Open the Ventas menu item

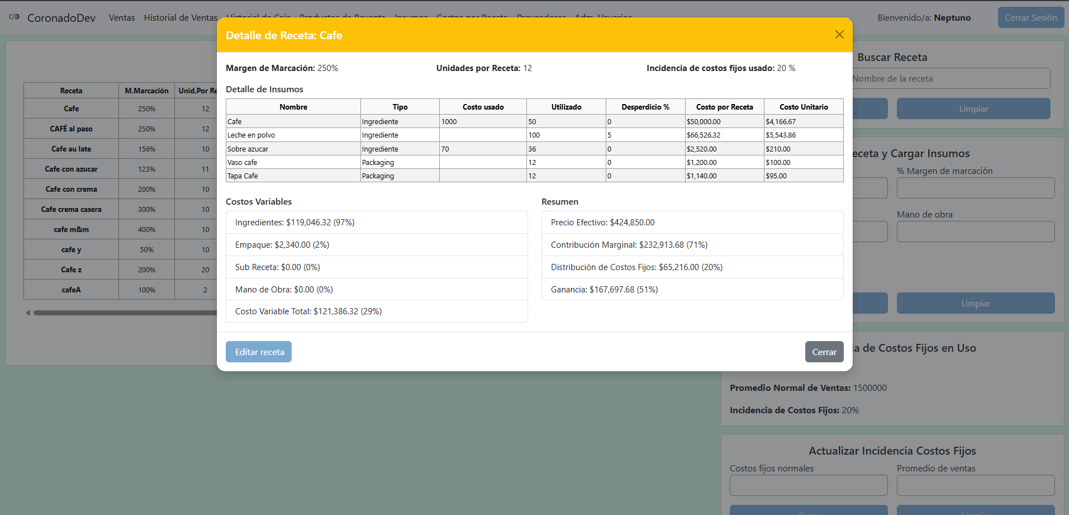point(122,18)
